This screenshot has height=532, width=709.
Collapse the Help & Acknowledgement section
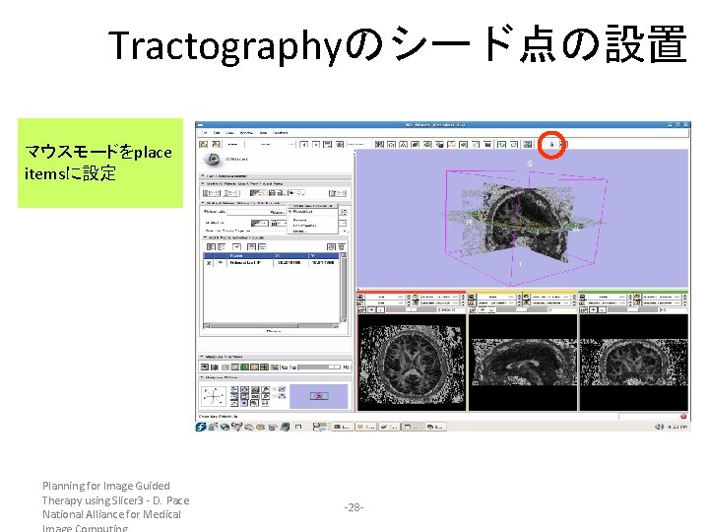point(276,176)
